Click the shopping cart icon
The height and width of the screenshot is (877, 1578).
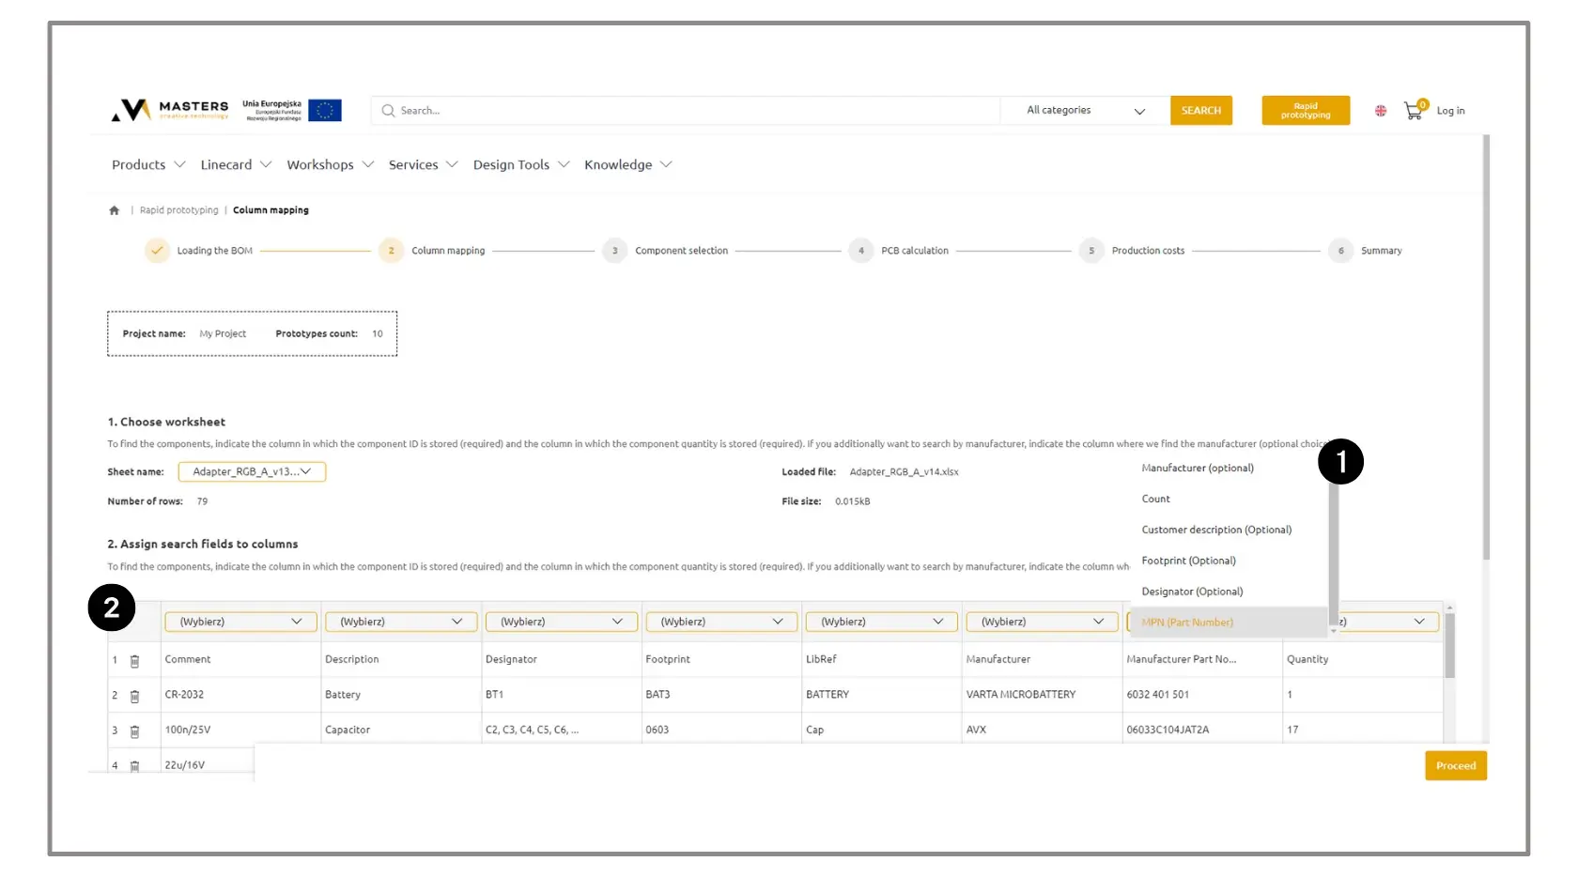[x=1413, y=111]
